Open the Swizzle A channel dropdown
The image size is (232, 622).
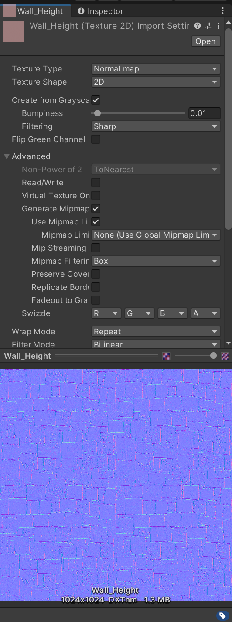[206, 313]
